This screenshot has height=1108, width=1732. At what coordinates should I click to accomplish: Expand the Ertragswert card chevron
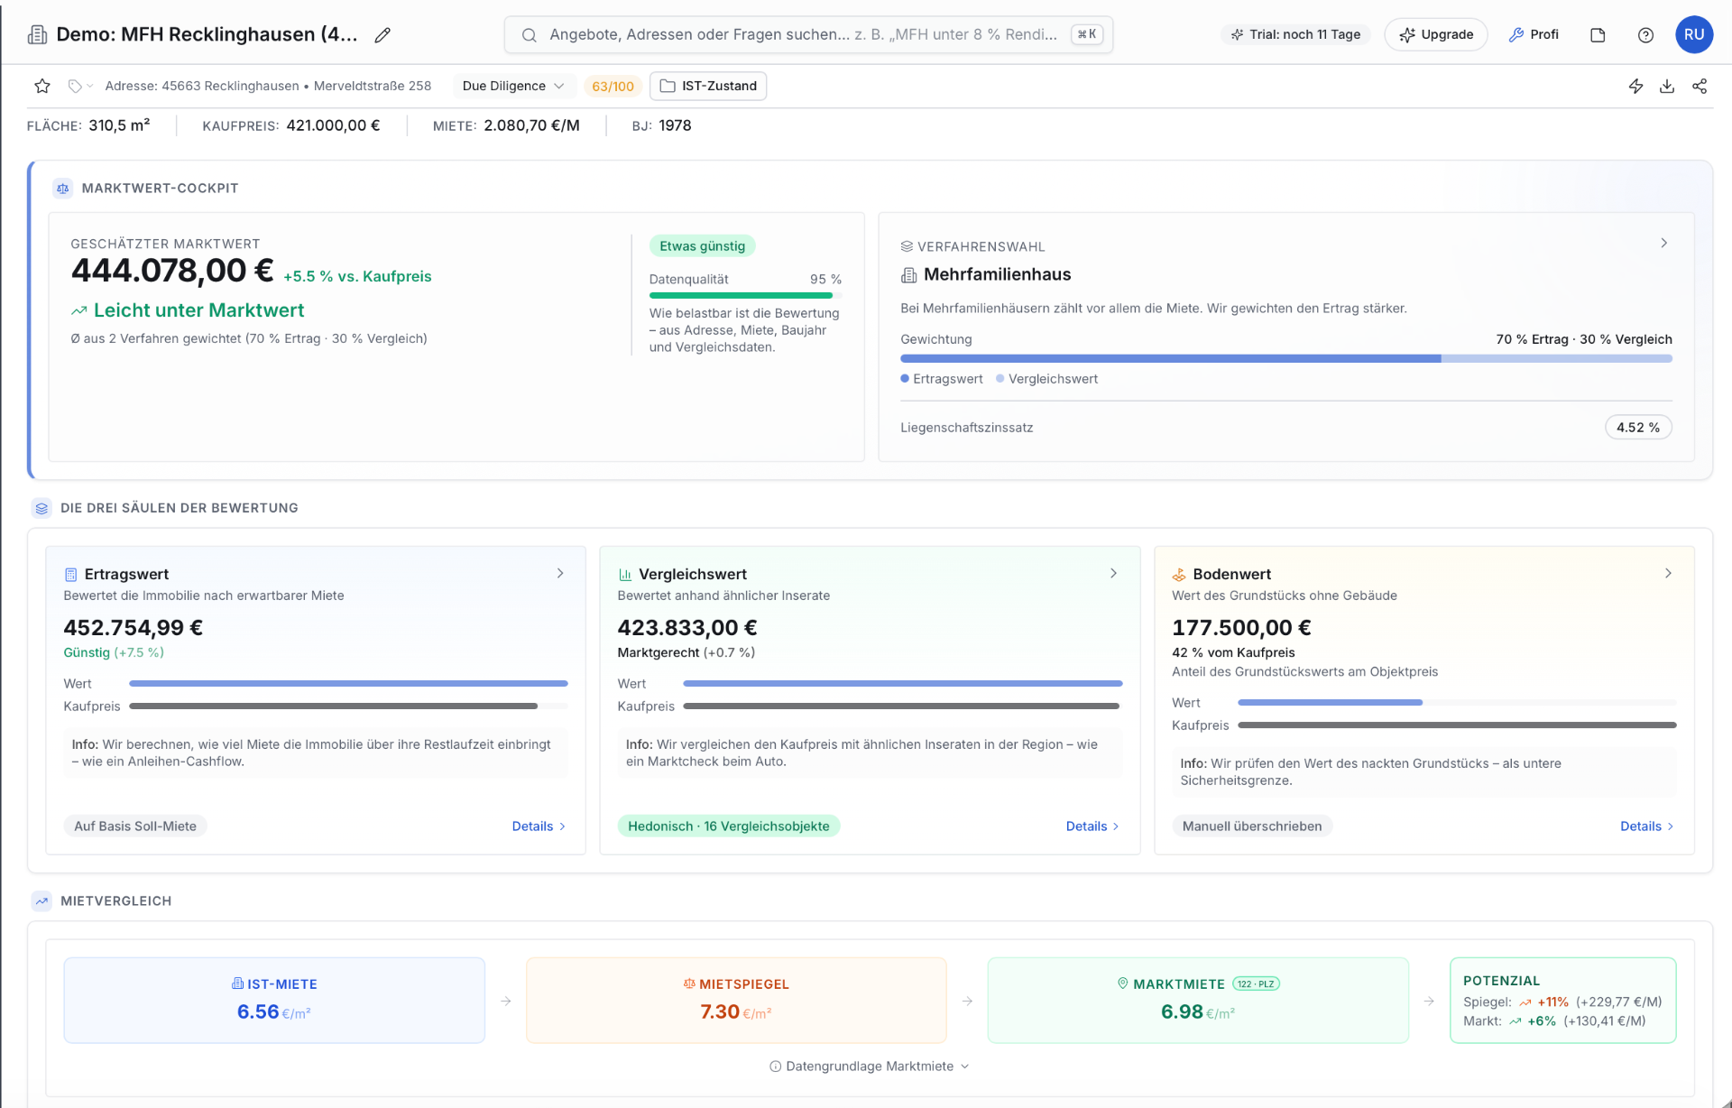pos(559,573)
